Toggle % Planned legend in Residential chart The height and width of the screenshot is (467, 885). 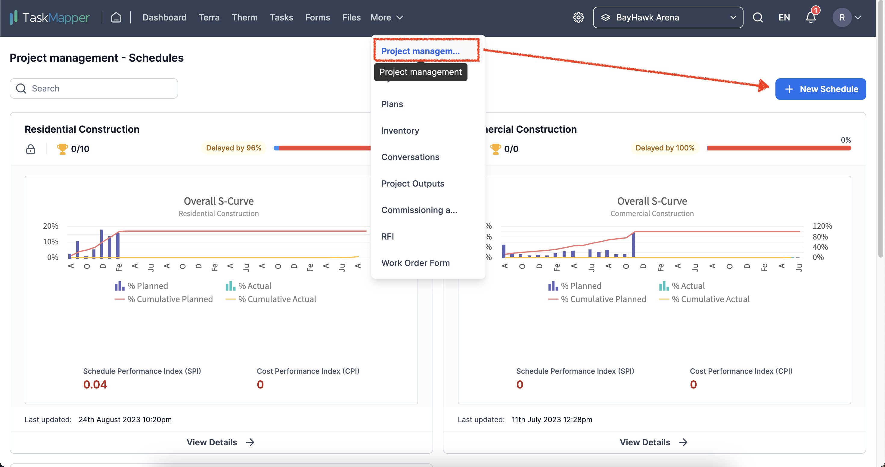[141, 286]
